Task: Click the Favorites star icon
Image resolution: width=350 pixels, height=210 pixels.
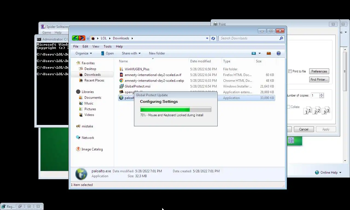Action: click(78, 63)
